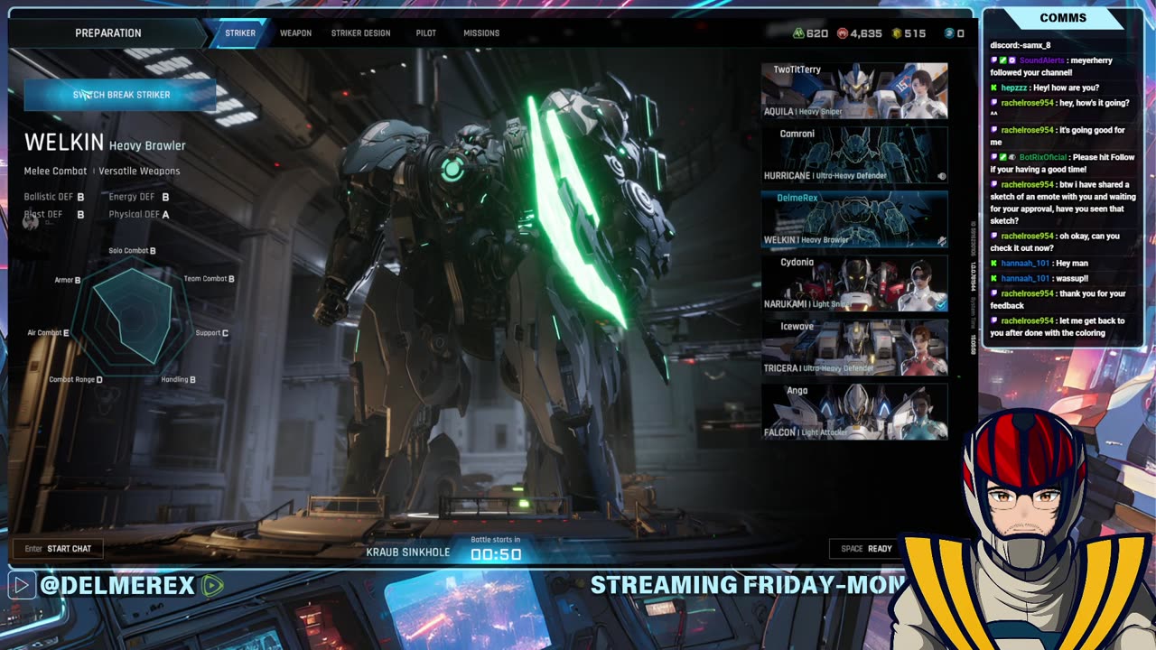Click the blue currency icon showing 0

click(949, 33)
